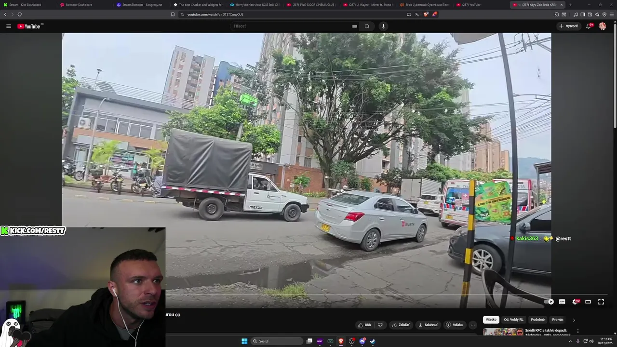Open the on-screen keyboard icon in search box
Screen dimensions: 617x347
click(x=354, y=27)
